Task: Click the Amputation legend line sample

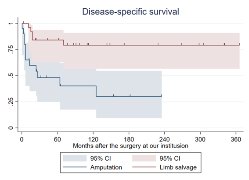Action: 75,167
